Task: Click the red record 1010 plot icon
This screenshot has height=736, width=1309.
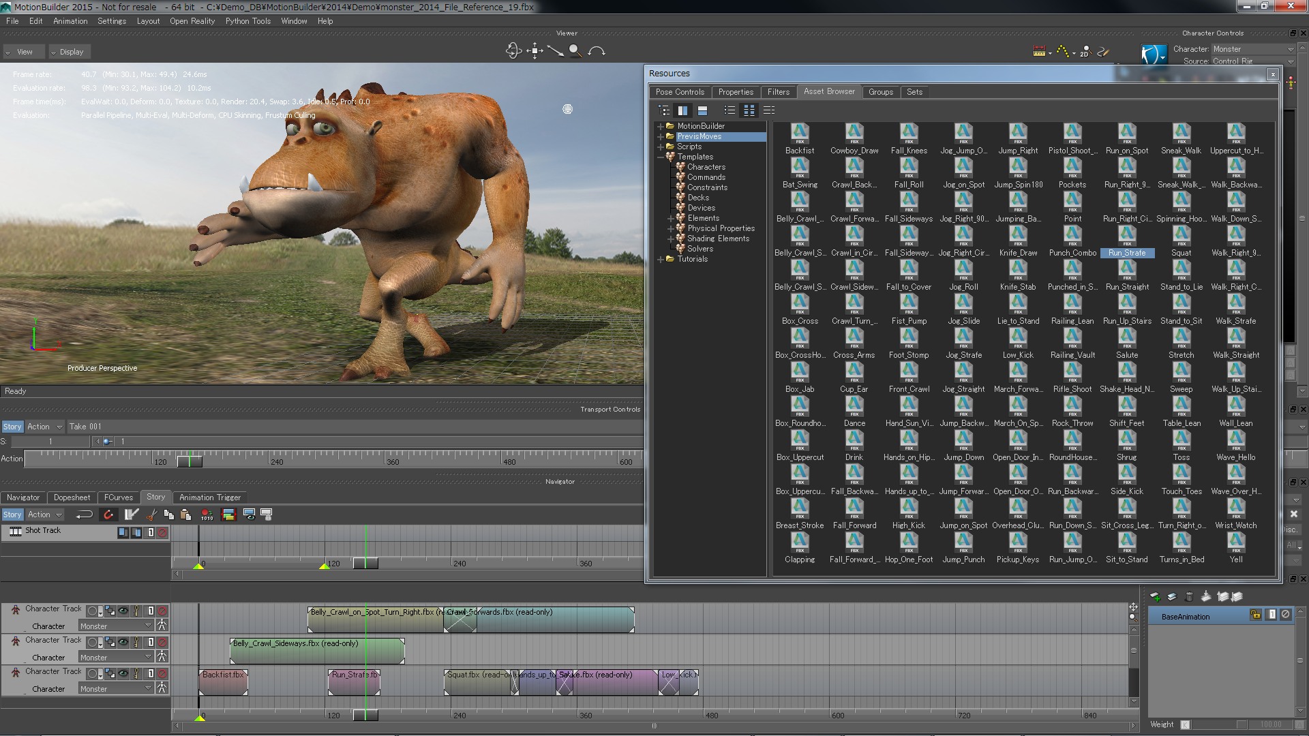Action: point(207,515)
